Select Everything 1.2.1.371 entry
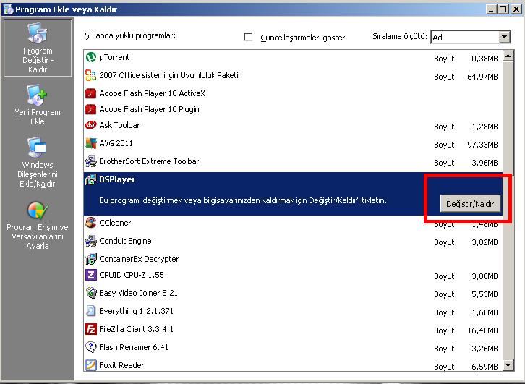 click(x=293, y=312)
